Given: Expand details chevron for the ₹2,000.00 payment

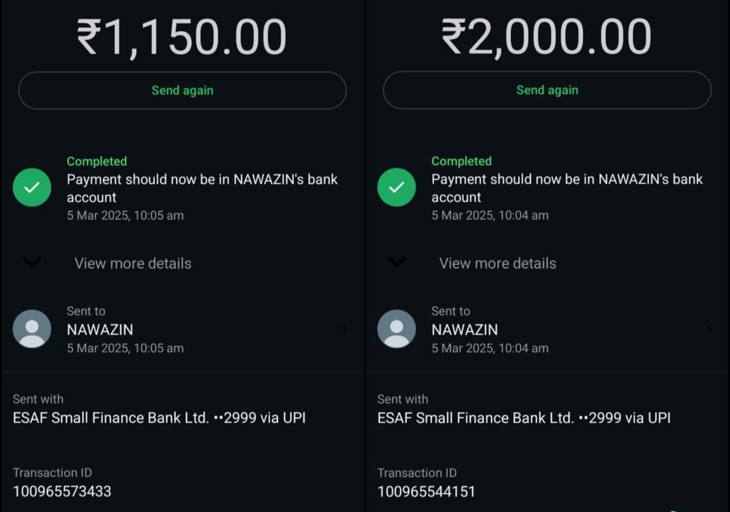Looking at the screenshot, I should [x=396, y=262].
